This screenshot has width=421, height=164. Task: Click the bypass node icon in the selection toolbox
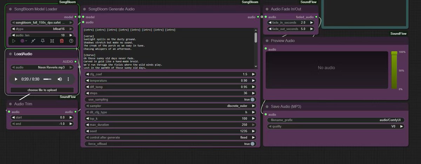(x=33, y=41)
